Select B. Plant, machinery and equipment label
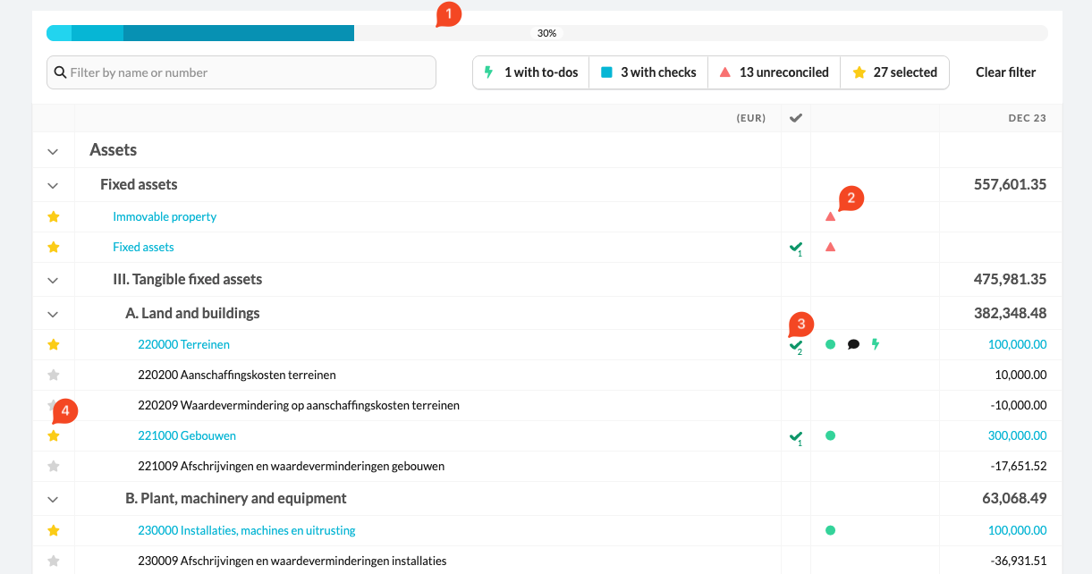 point(236,498)
